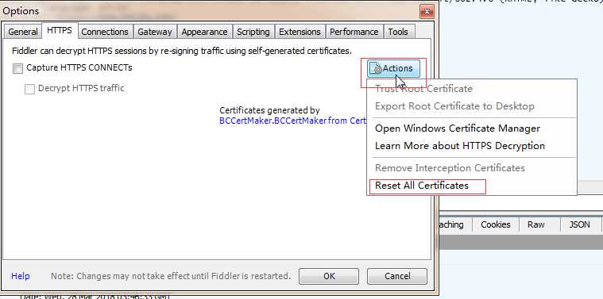
Task: Open the Cookies tab in Fiddler window
Action: pos(496,224)
